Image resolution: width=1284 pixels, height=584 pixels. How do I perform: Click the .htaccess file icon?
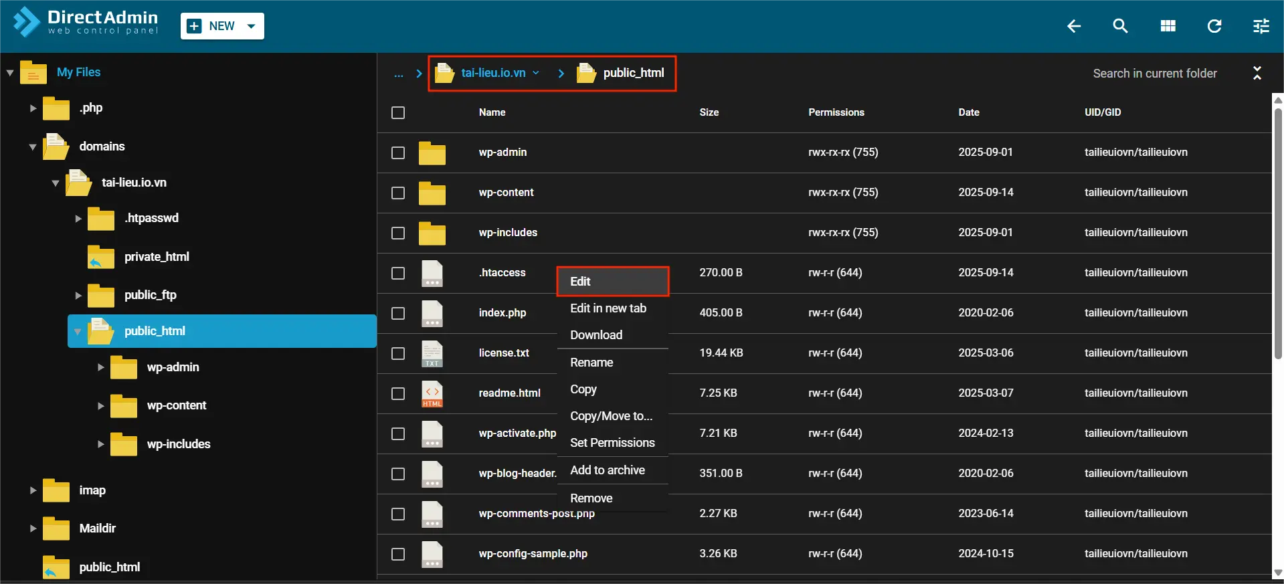pos(432,274)
